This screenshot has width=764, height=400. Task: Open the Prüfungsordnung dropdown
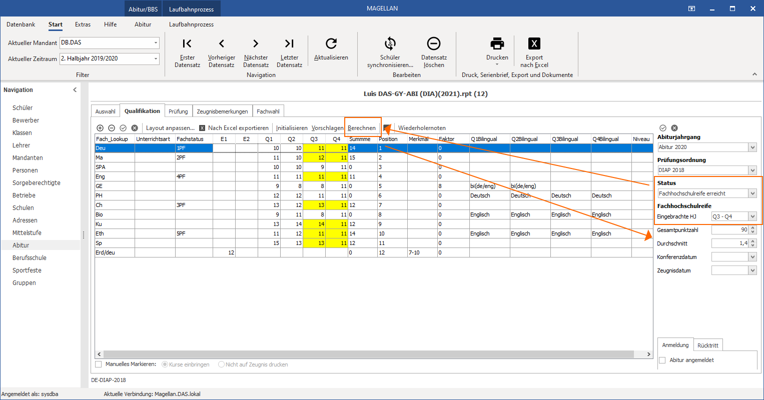752,170
